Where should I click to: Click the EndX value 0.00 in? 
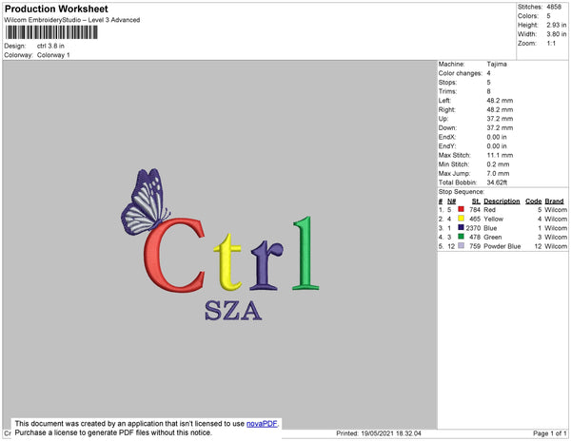click(497, 137)
